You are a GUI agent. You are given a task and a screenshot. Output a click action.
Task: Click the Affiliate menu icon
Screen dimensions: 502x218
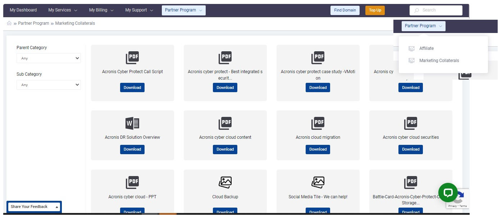(412, 48)
